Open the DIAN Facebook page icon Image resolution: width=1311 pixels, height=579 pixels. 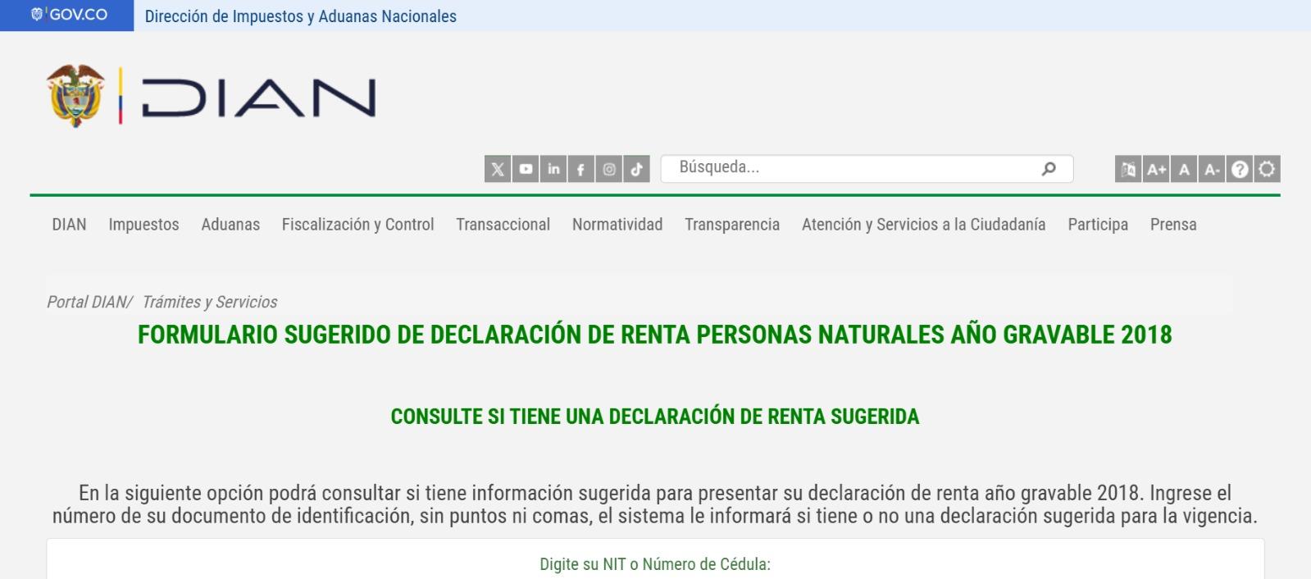[580, 169]
